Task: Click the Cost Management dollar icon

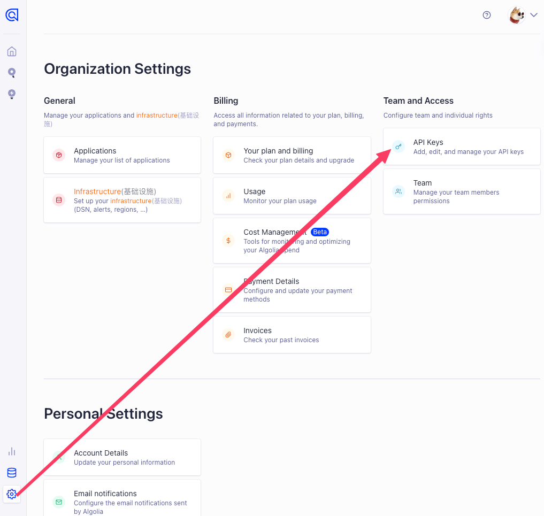Action: (228, 241)
